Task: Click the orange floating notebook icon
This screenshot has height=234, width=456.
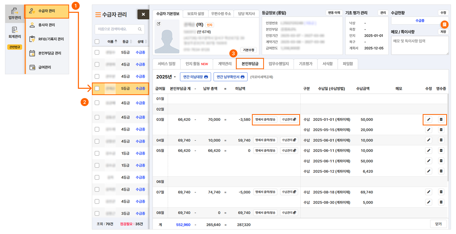Action: [x=444, y=25]
